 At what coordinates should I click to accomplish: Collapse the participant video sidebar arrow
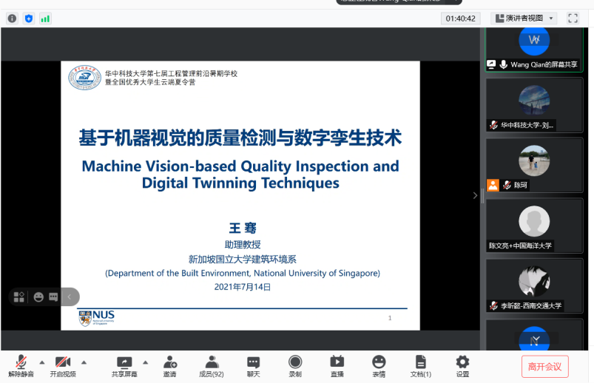[476, 195]
